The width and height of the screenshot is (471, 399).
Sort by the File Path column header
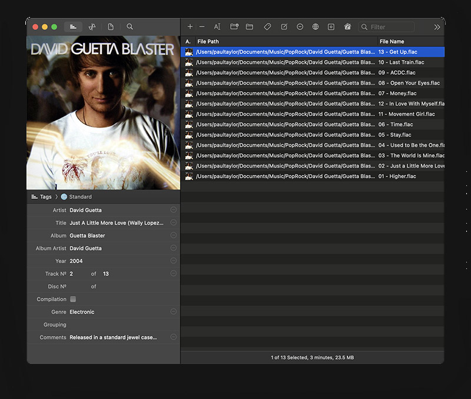point(286,41)
